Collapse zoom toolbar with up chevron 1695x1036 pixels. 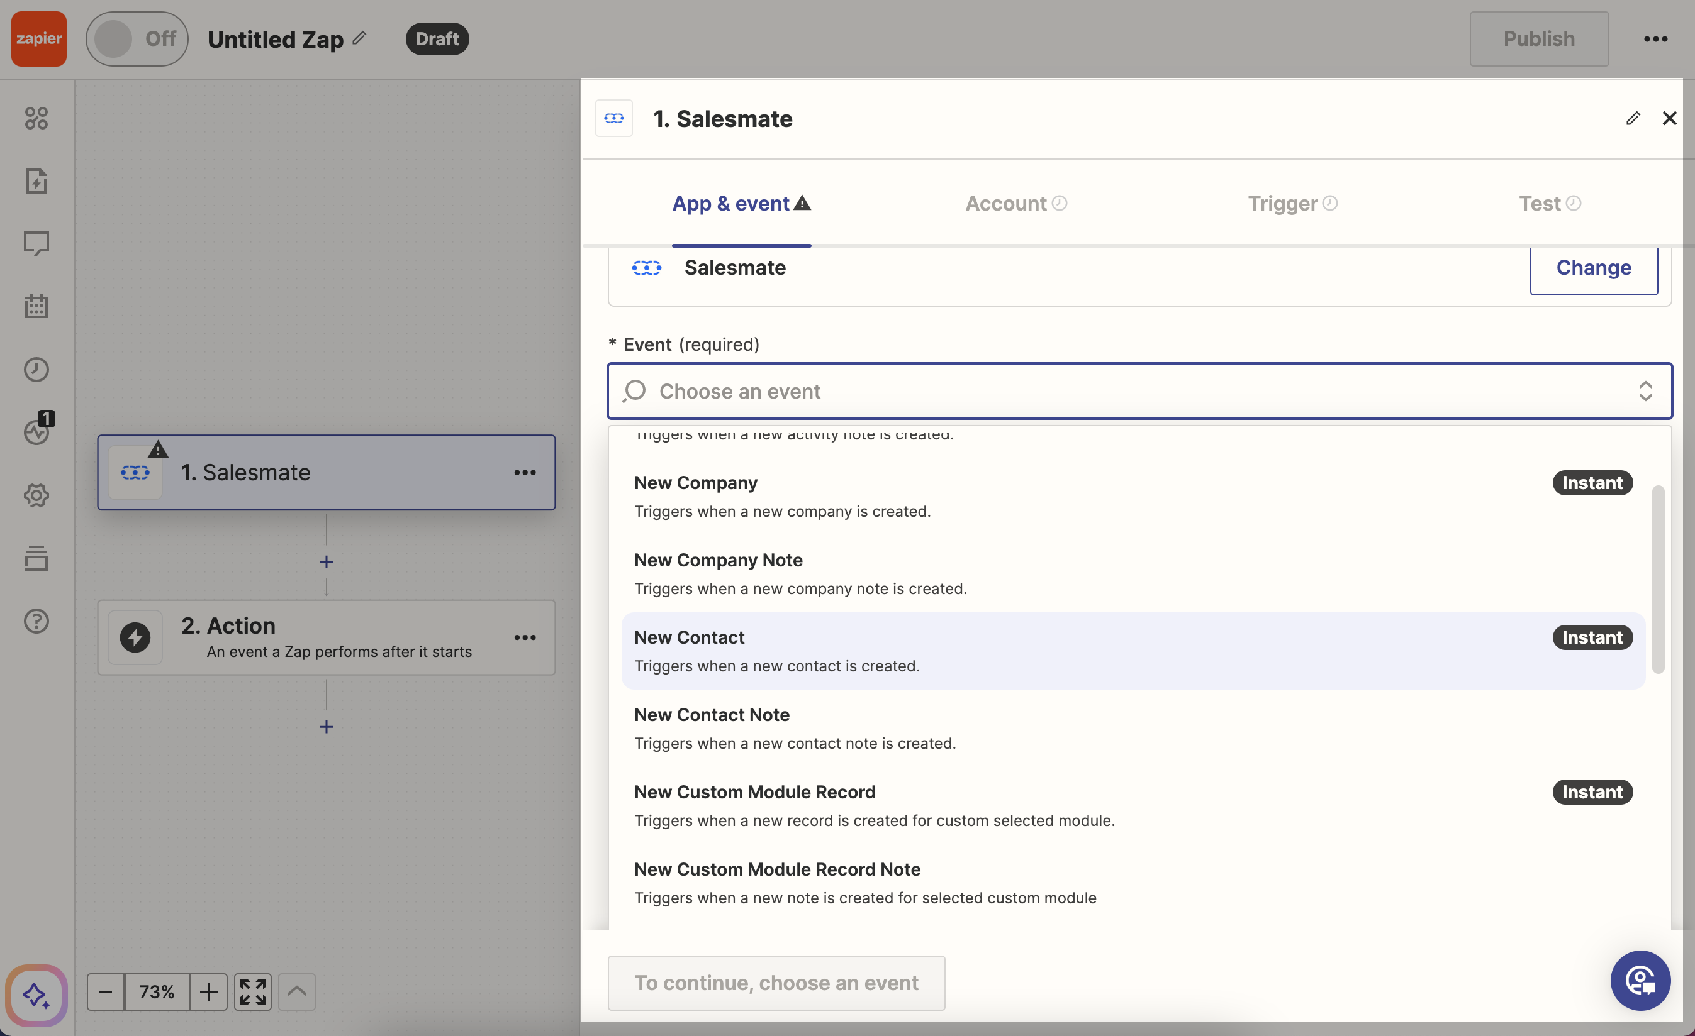(x=296, y=991)
